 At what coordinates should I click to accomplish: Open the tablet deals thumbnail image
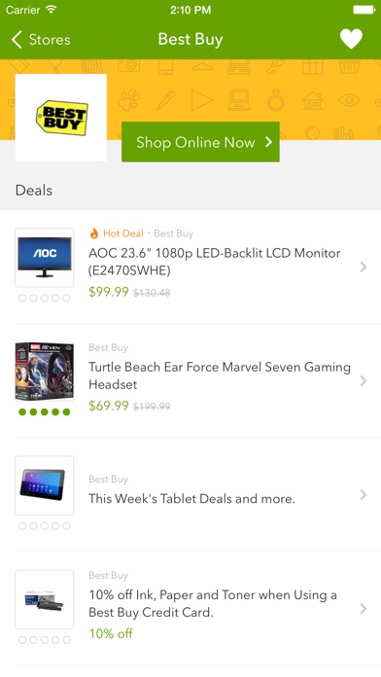45,485
